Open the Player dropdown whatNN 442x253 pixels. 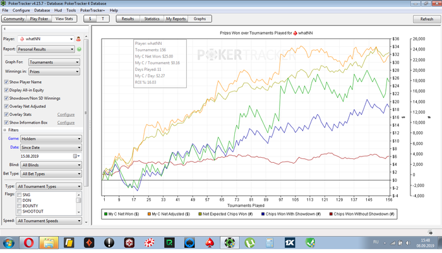point(45,39)
